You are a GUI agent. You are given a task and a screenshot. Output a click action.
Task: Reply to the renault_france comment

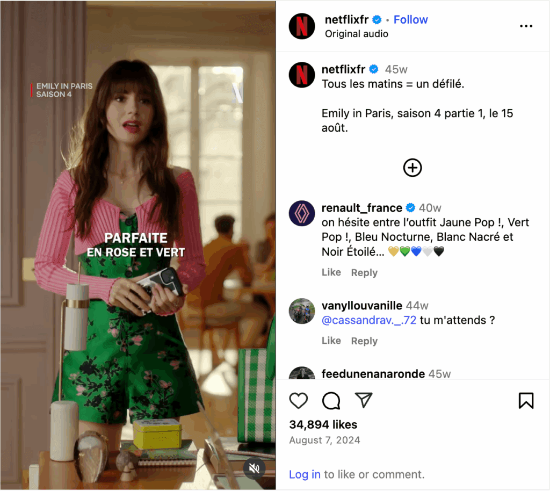pos(364,272)
